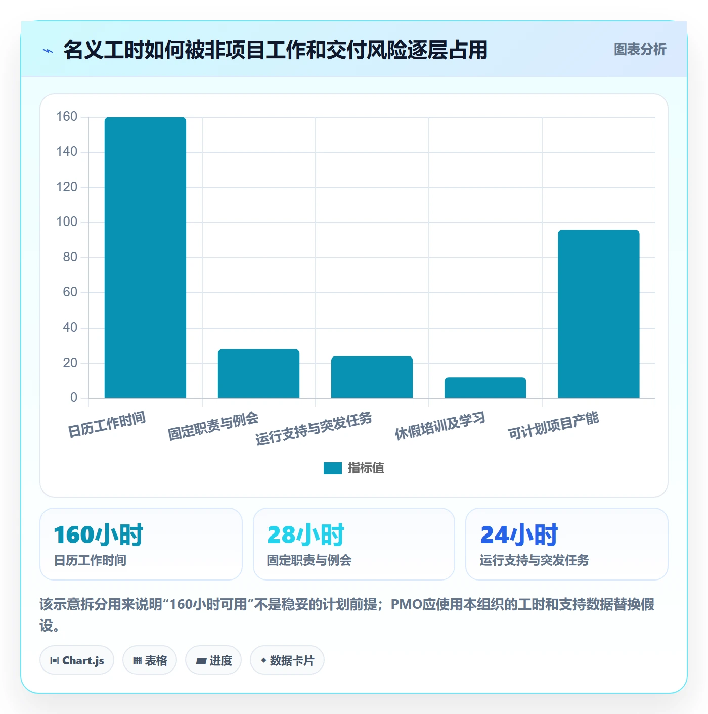Click the grid icon in the 表格 chip

click(x=137, y=661)
